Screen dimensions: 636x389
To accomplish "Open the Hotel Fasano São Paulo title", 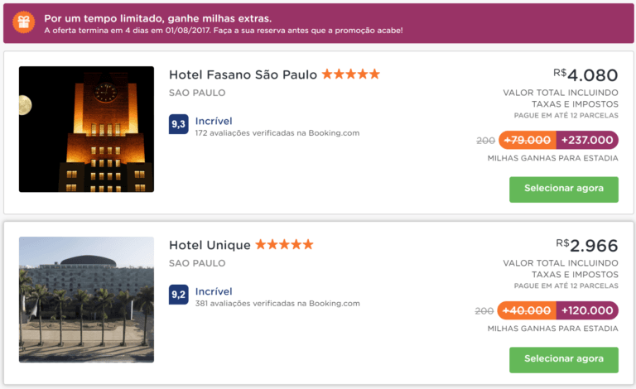I will pos(243,74).
